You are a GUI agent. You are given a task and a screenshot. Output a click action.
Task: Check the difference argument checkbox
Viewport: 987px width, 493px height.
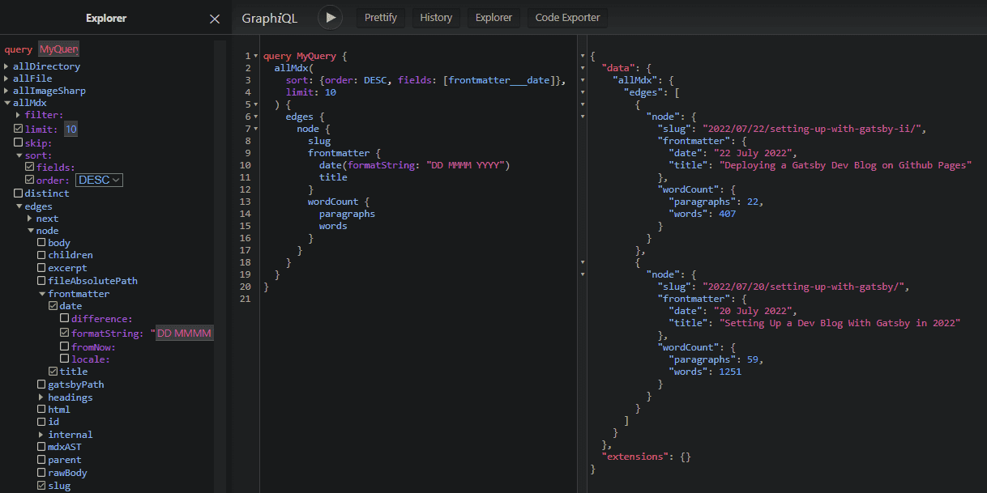[x=64, y=319]
